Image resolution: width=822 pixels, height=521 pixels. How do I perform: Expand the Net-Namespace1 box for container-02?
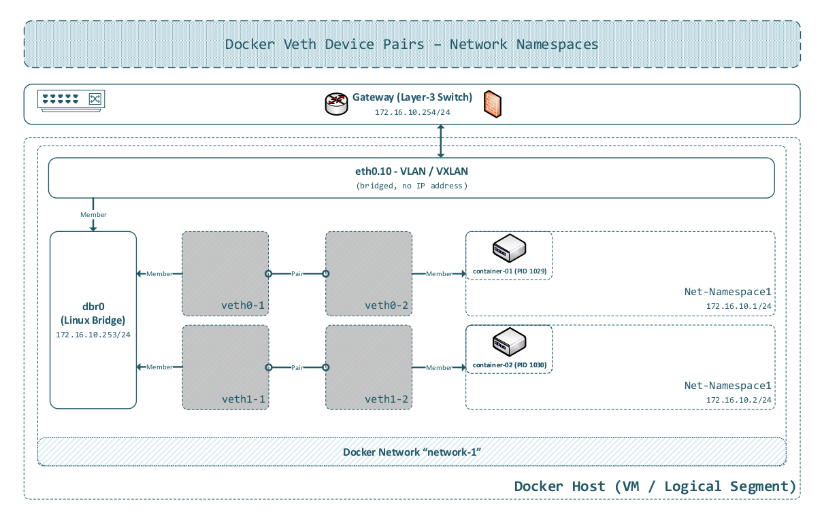pyautogui.click(x=727, y=385)
